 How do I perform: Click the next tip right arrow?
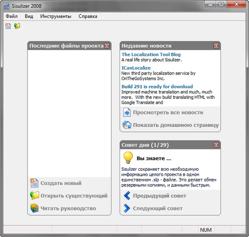[x=127, y=208]
